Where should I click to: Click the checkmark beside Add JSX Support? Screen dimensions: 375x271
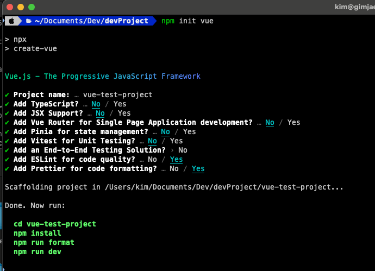click(x=7, y=114)
